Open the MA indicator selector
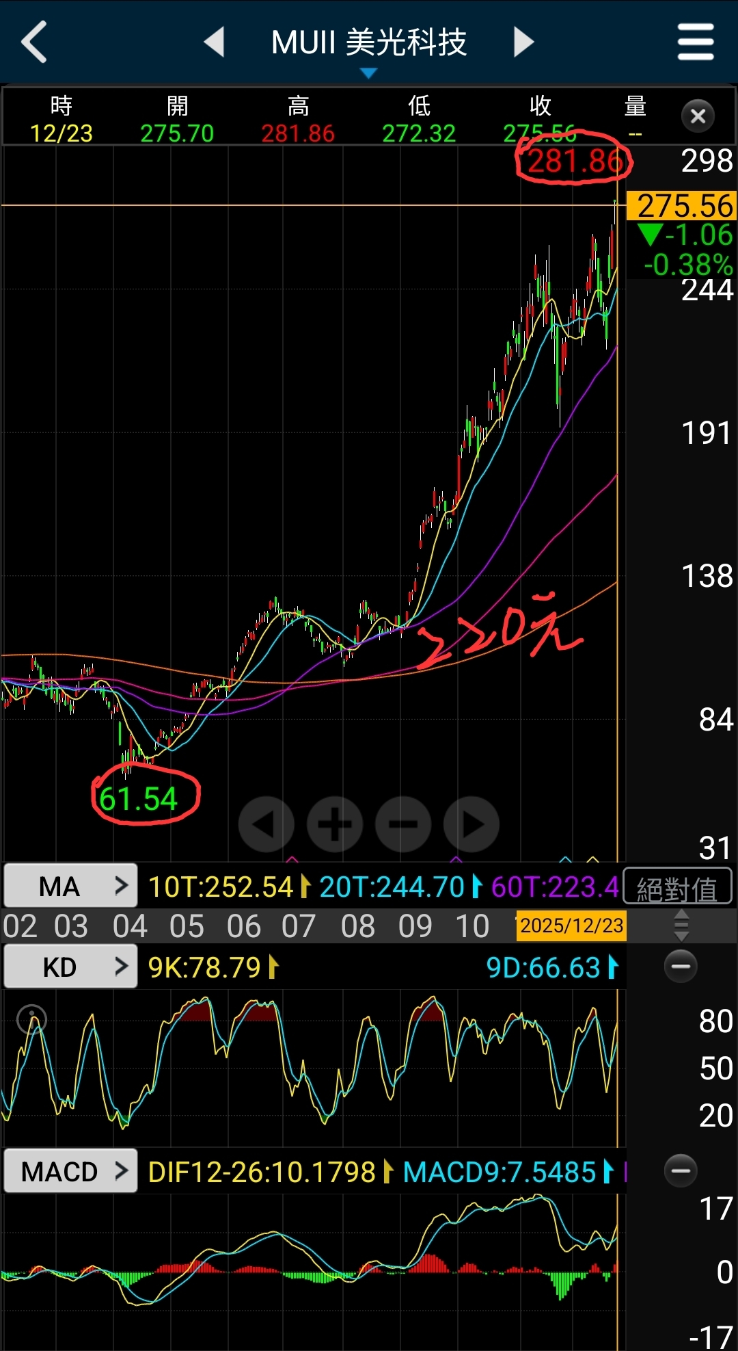Viewport: 738px width, 1351px height. click(71, 887)
